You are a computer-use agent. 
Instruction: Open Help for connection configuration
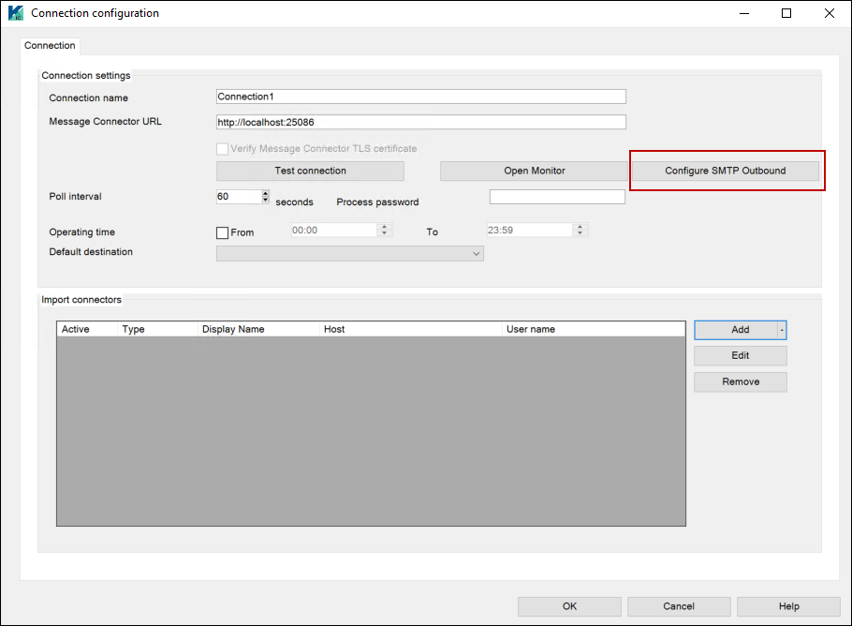(x=788, y=606)
